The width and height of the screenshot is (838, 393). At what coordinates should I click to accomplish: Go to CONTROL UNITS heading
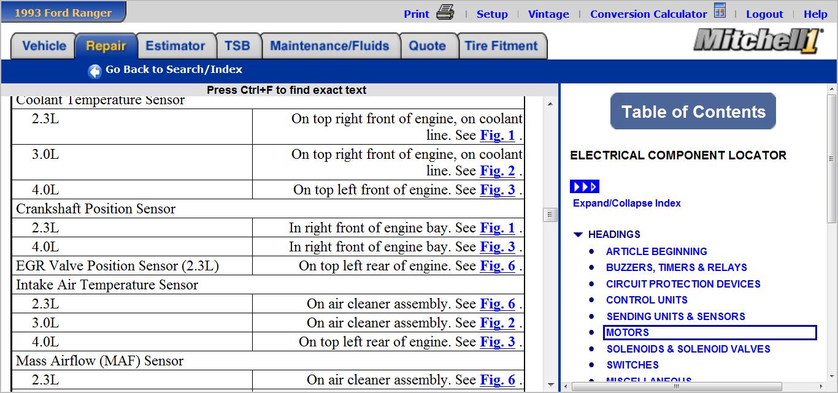tap(647, 300)
